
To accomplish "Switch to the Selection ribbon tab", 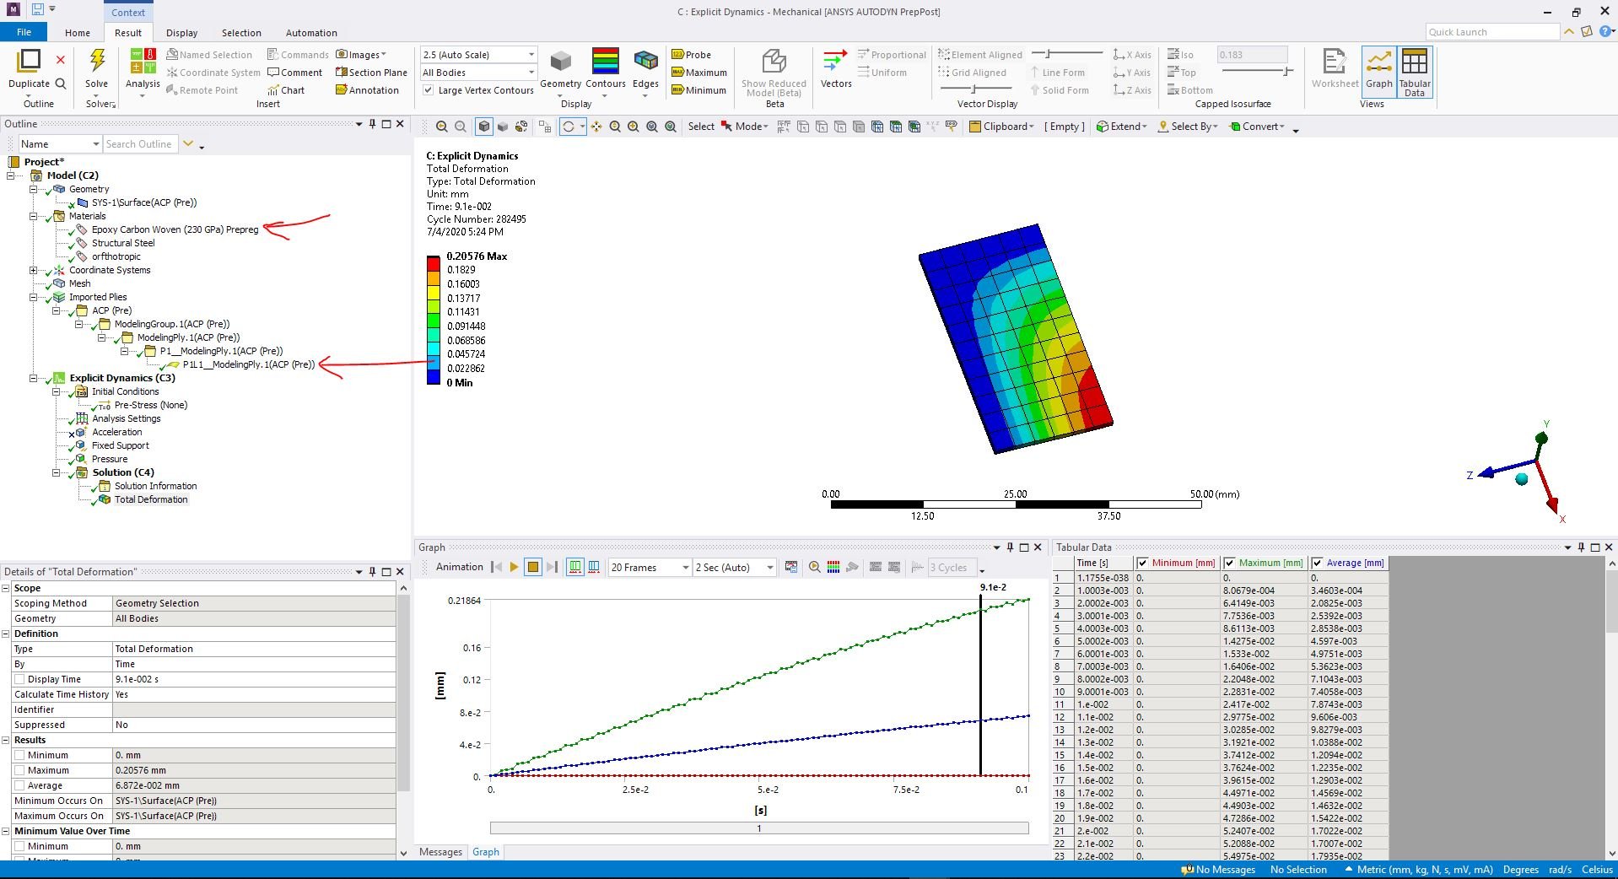I will tap(241, 33).
